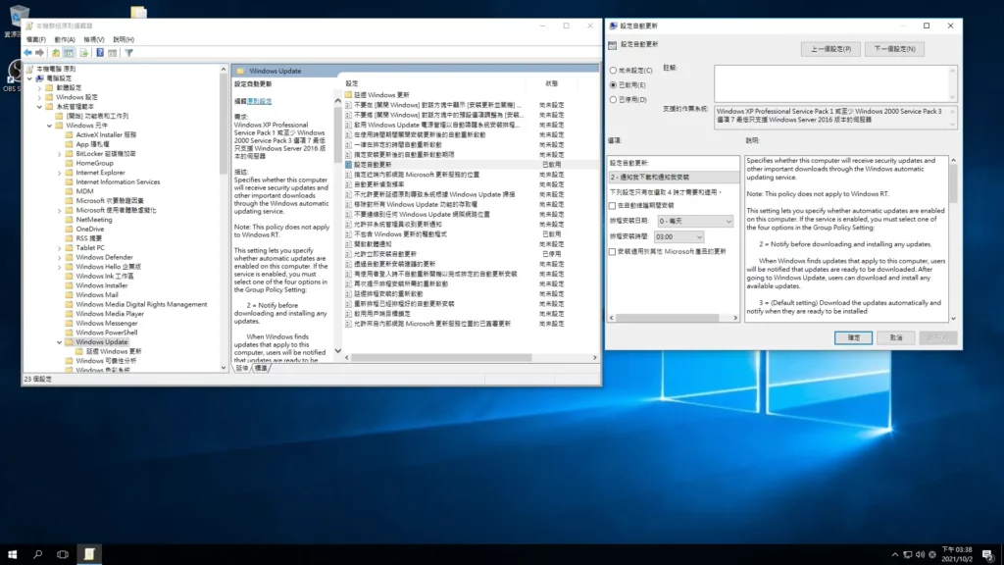Image resolution: width=1004 pixels, height=565 pixels.
Task: Select the Internet Explorer folder in the tree
Action: (101, 173)
